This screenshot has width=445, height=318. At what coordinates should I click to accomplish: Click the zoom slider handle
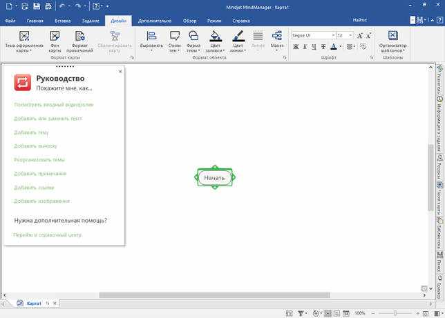point(395,313)
